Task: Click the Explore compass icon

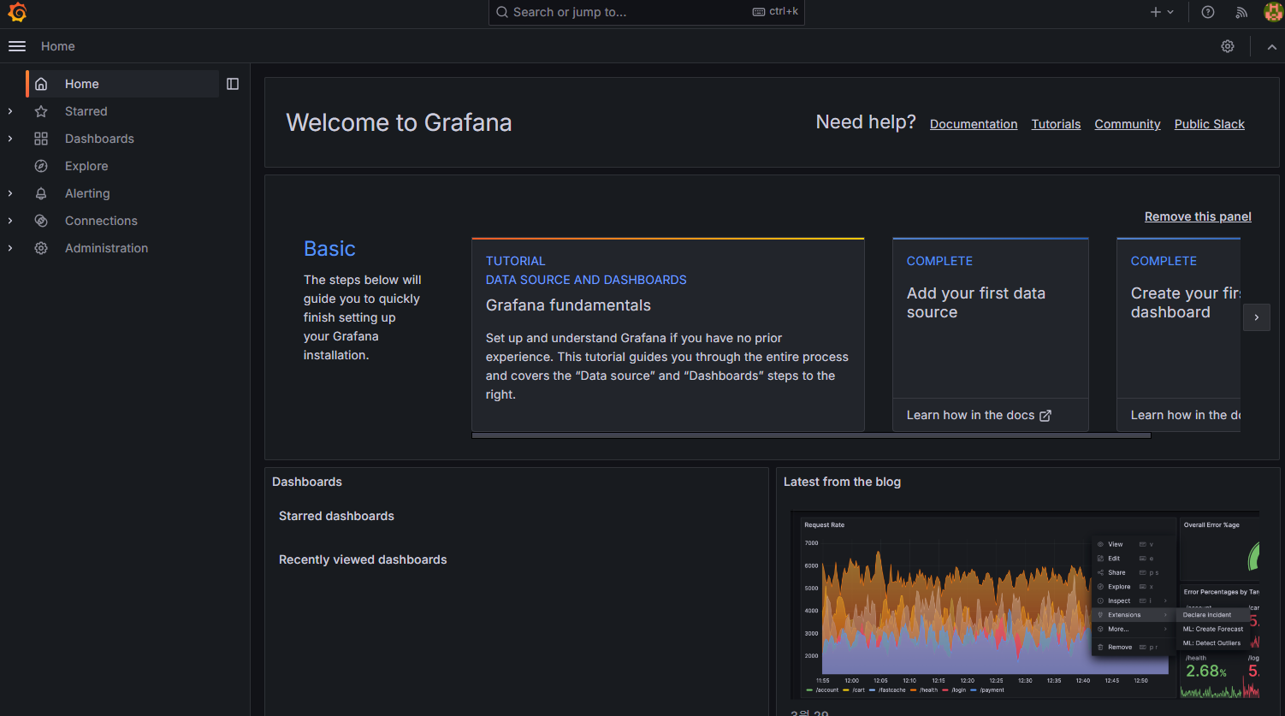Action: pyautogui.click(x=41, y=166)
